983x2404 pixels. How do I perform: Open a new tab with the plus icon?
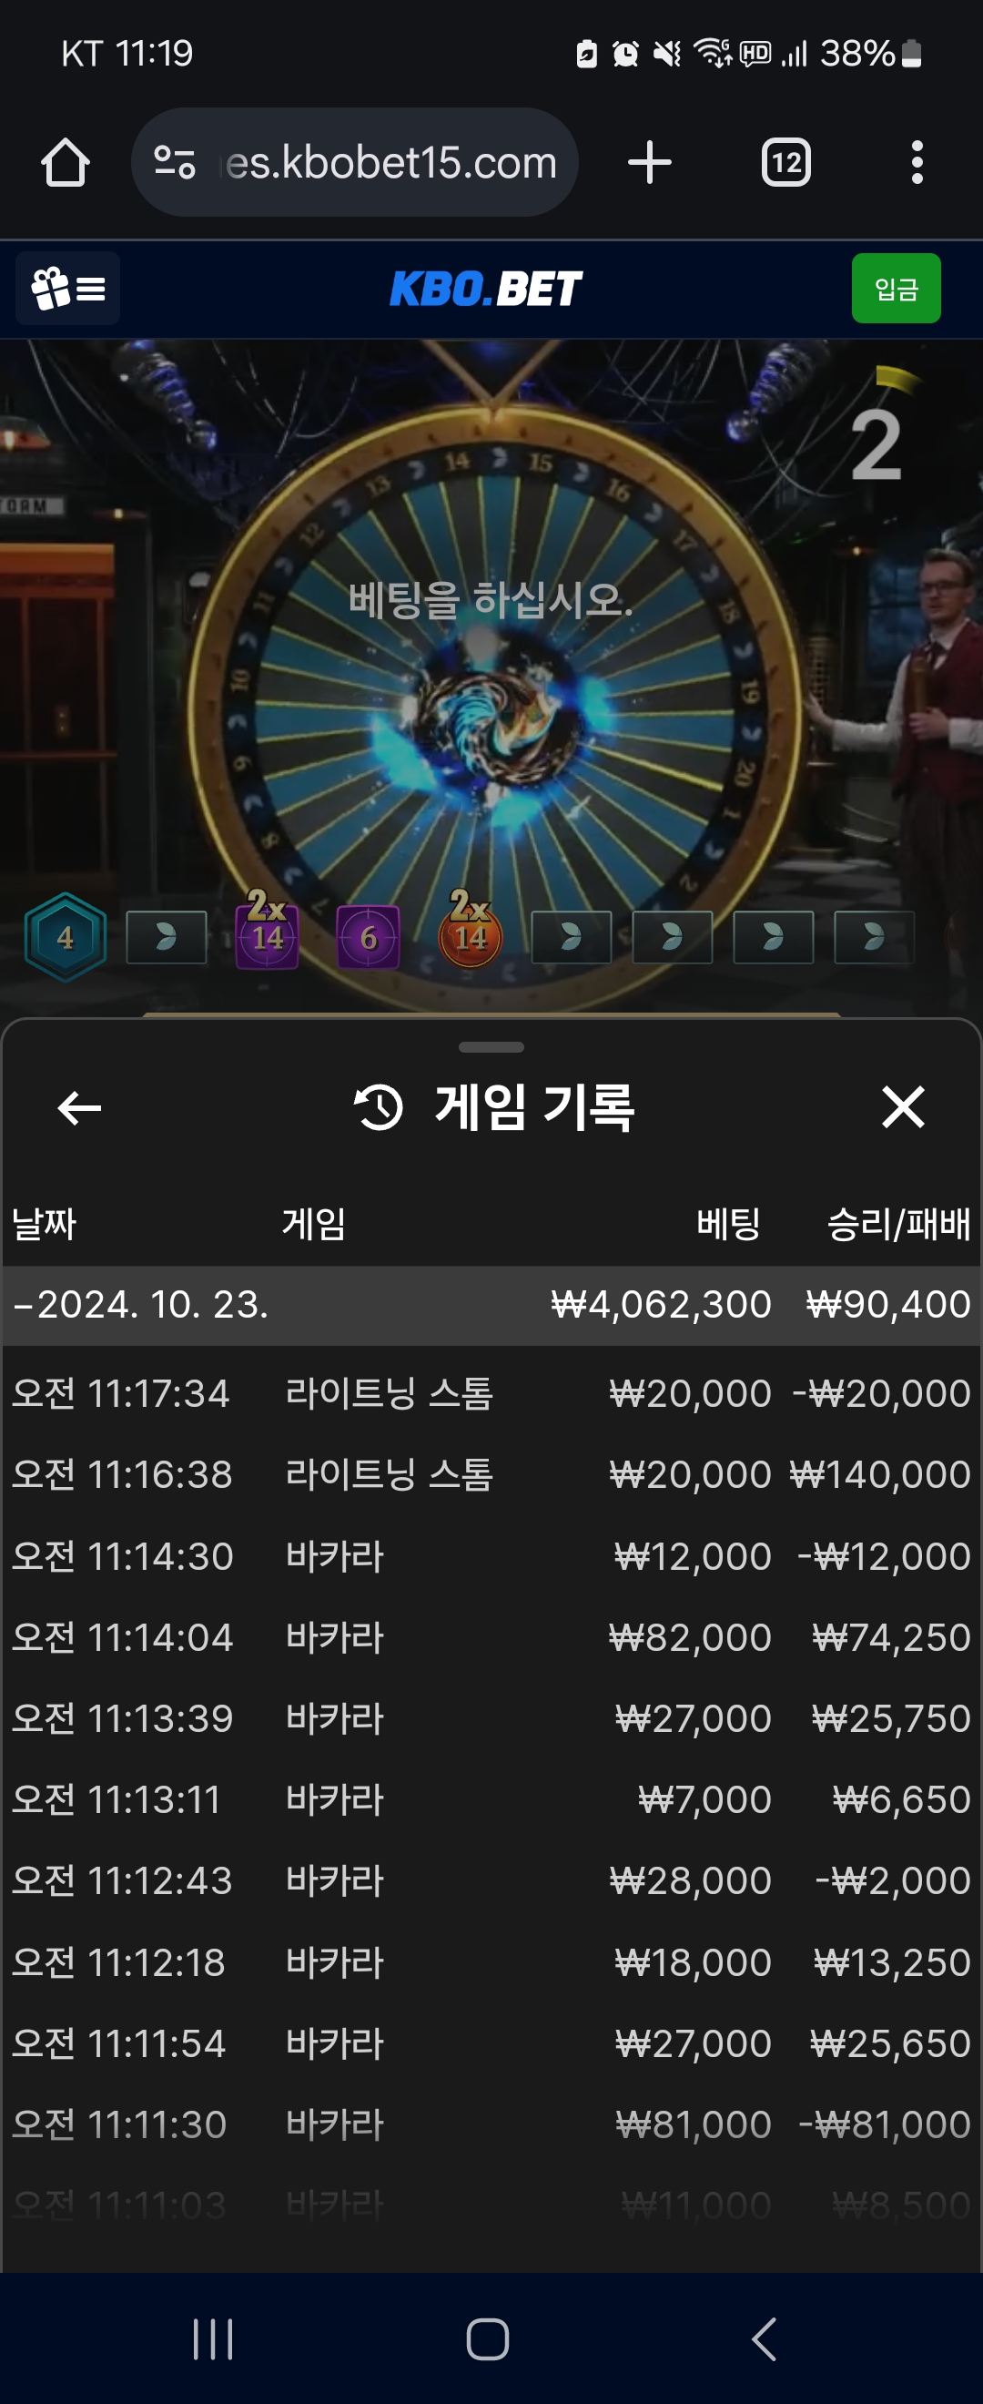(649, 162)
